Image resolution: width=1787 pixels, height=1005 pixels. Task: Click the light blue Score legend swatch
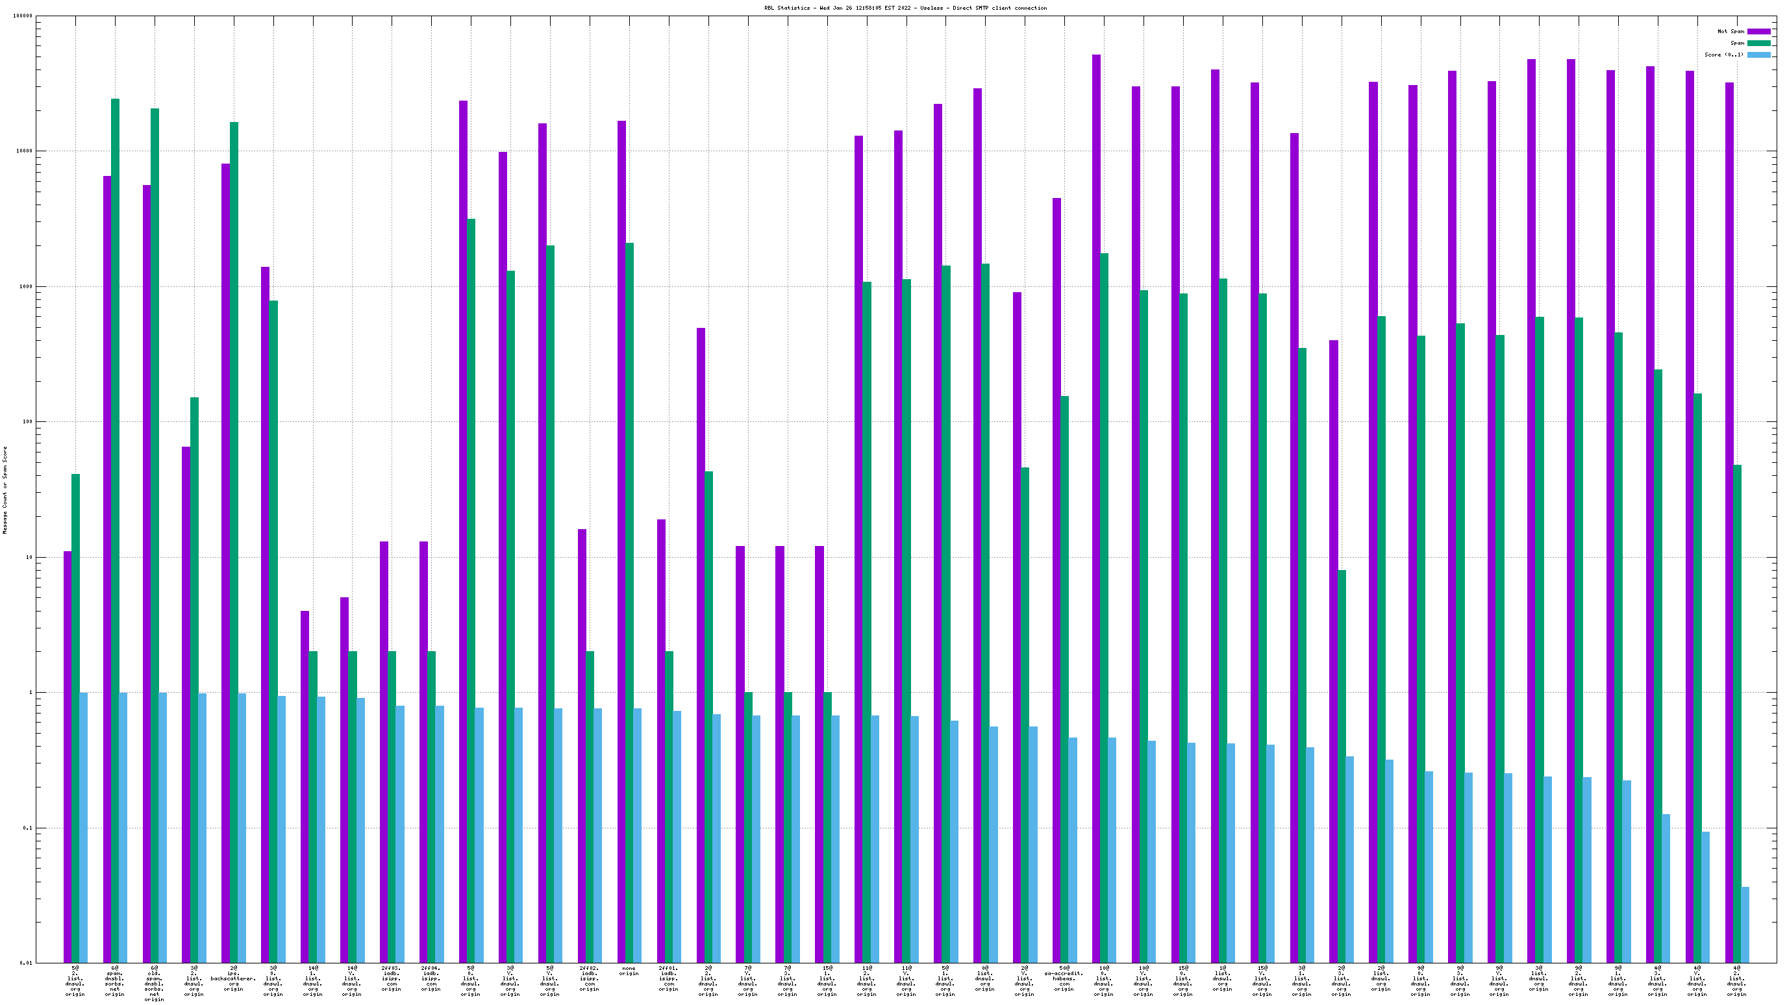click(x=1758, y=55)
